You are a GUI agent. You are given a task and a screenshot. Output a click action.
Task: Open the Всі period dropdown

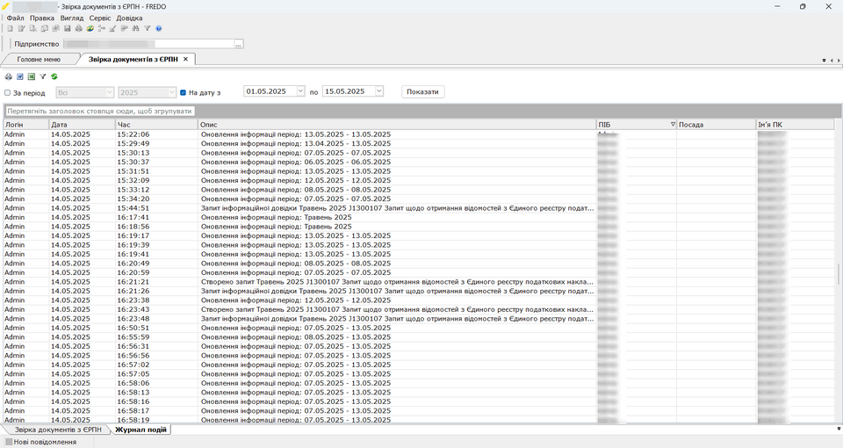click(x=110, y=92)
